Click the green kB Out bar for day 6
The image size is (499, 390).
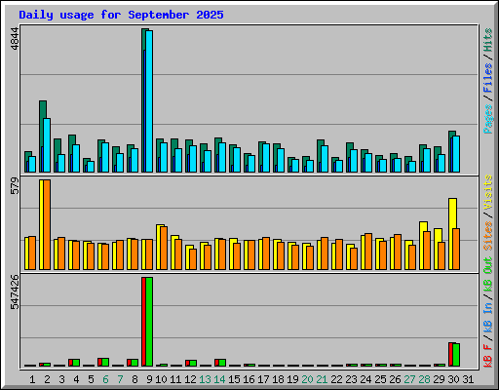coord(105,363)
